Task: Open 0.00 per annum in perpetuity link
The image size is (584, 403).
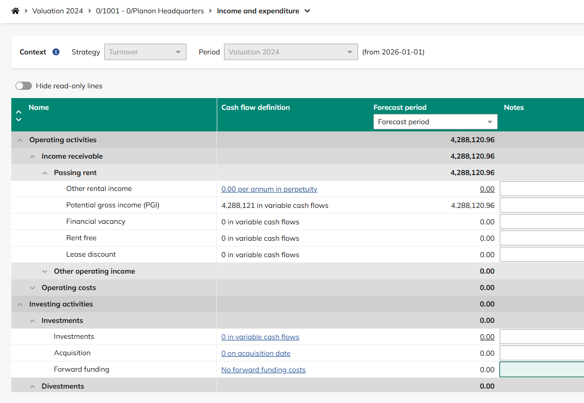Action: [x=269, y=189]
